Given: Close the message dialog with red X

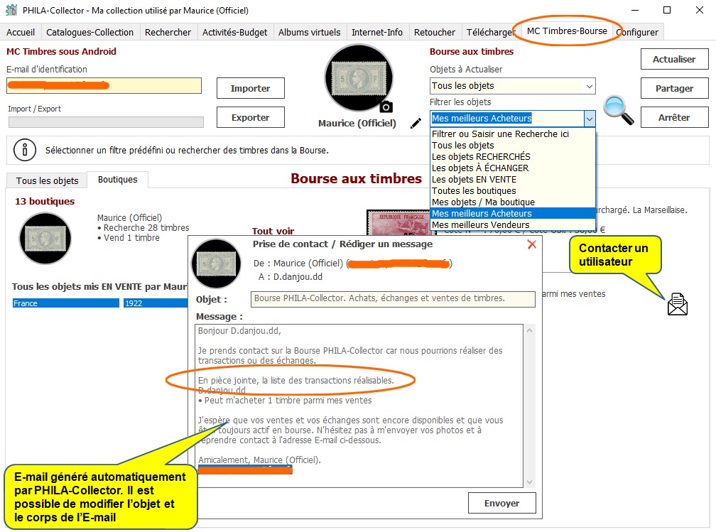Looking at the screenshot, I should tap(531, 244).
